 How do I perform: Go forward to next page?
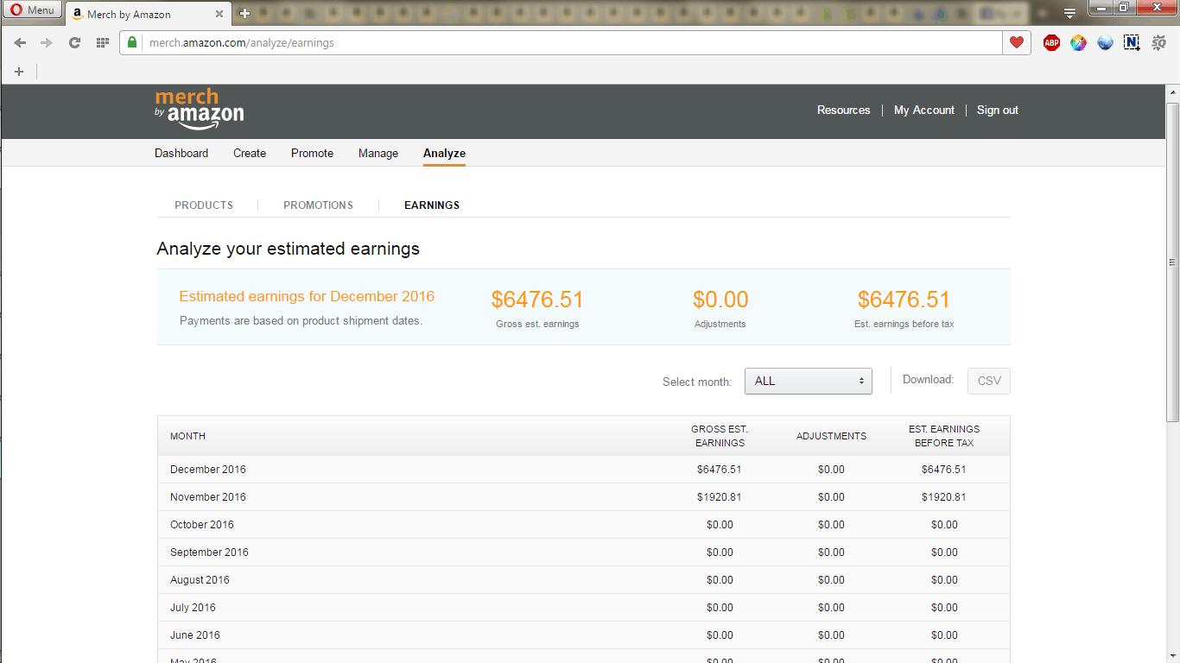tap(47, 42)
